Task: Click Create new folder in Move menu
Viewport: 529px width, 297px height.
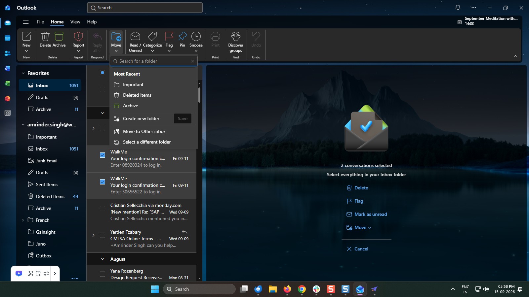Action: (x=142, y=118)
